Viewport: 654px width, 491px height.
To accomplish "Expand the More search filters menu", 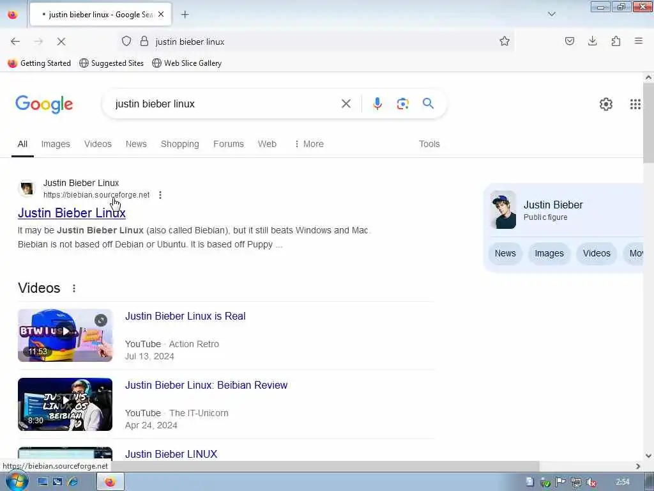I will click(x=308, y=144).
